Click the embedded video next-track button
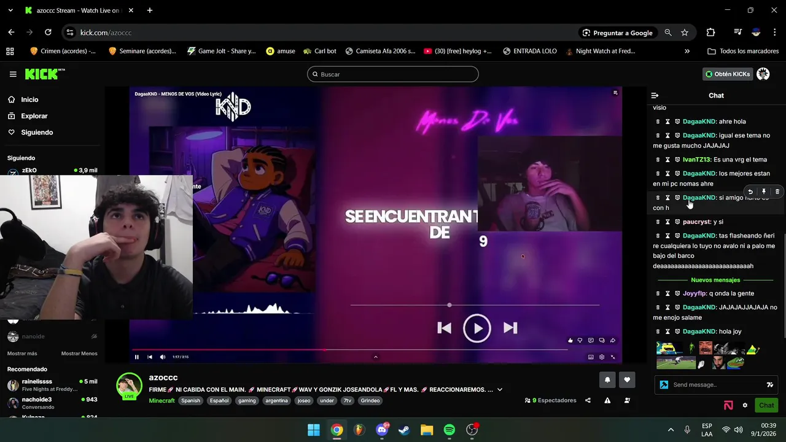 coord(510,328)
